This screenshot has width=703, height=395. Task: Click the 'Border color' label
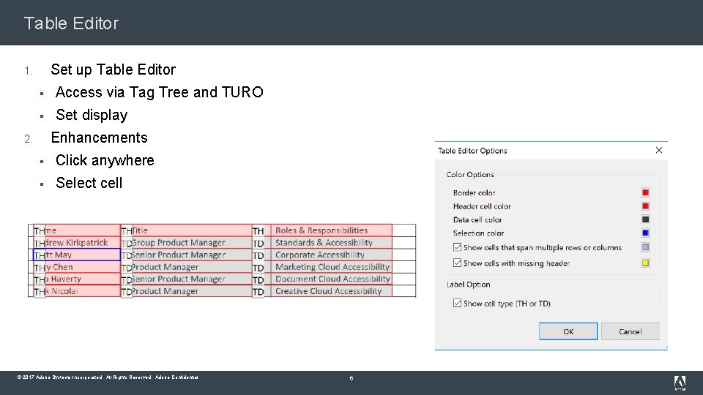click(474, 192)
